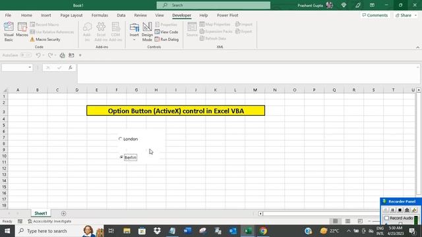Click in the formula bar

pos(248,73)
